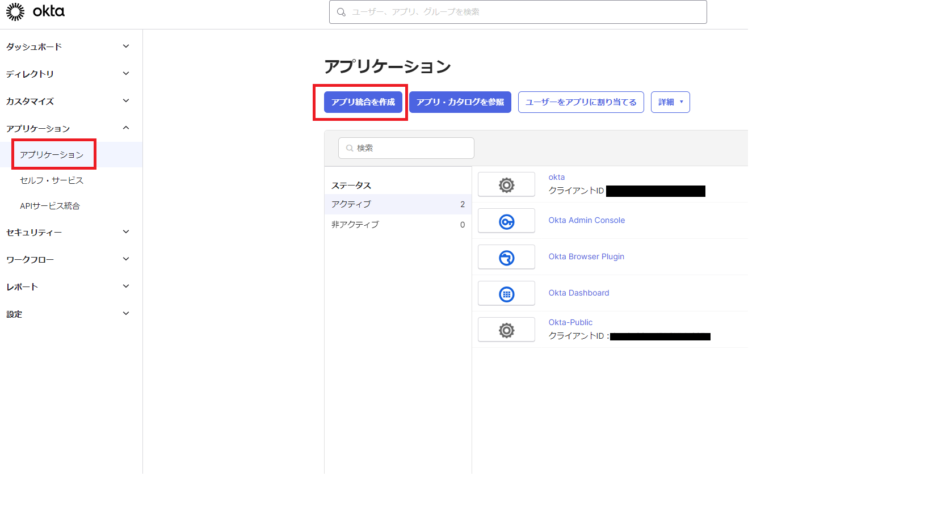Focus the application list 検索 field
Viewport: 933px width, 514px height.
click(x=406, y=148)
